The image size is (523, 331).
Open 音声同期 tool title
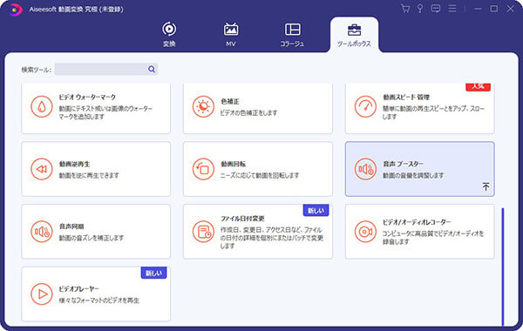pyautogui.click(x=71, y=226)
